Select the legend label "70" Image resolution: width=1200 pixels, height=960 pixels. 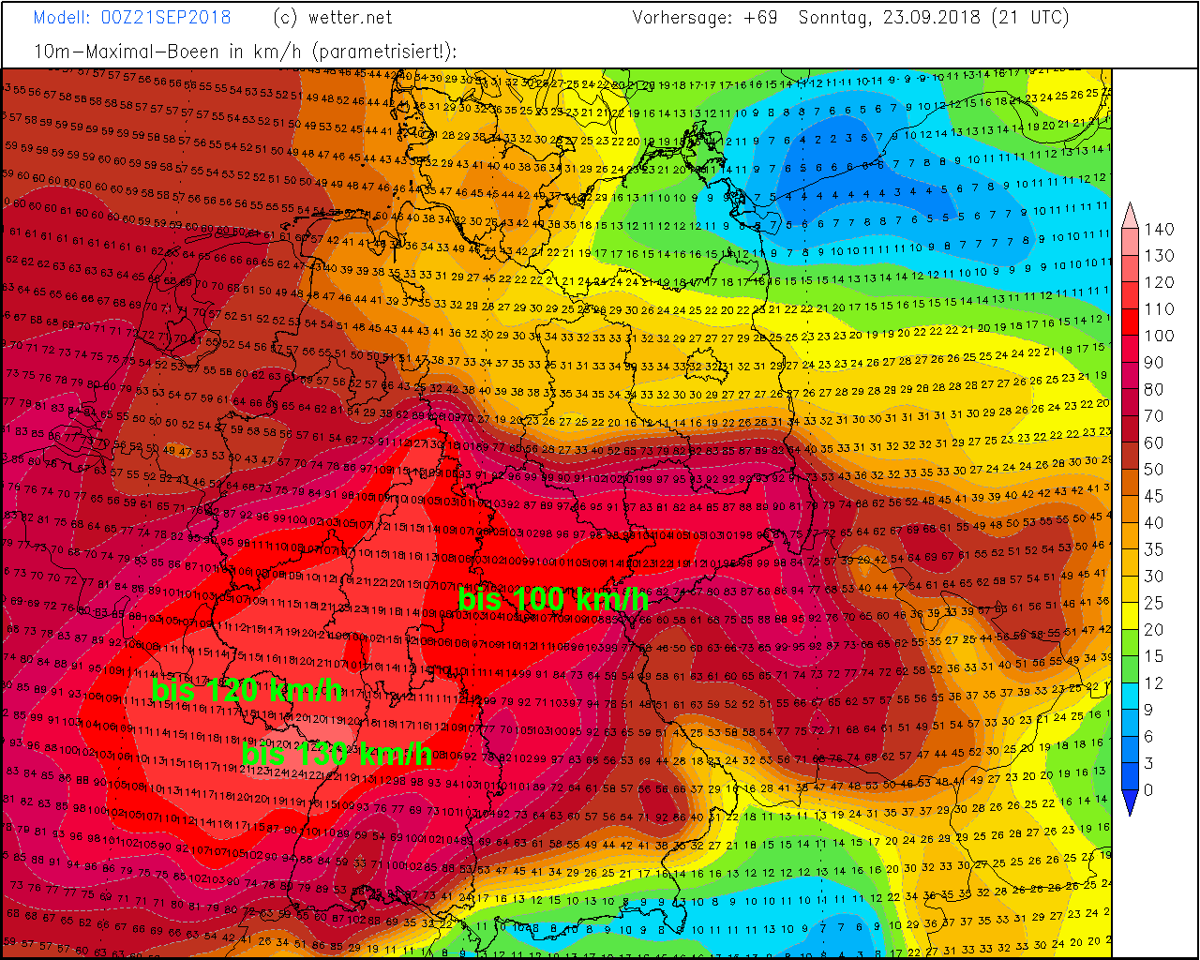click(x=1154, y=415)
